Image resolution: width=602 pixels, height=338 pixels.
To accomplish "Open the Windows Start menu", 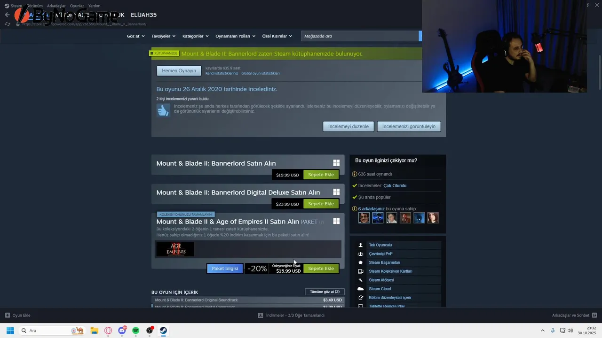I will coord(10,330).
